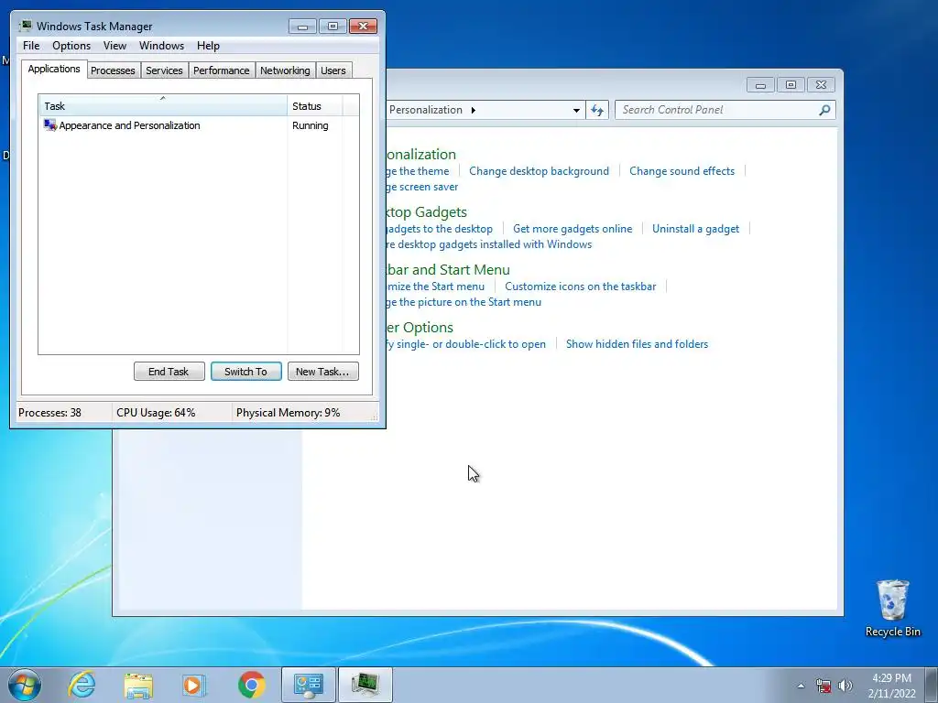Click CPU Usage: 64% in status bar
This screenshot has width=938, height=703.
(156, 413)
